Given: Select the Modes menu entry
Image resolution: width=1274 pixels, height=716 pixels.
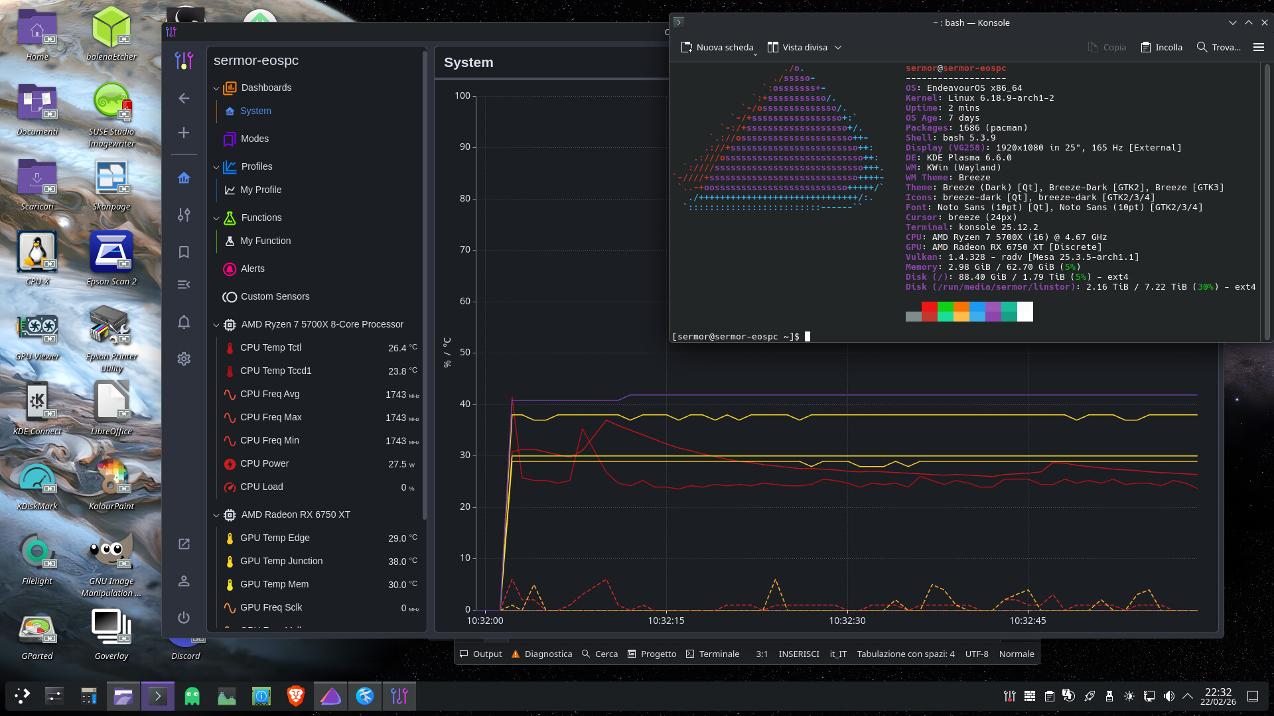Looking at the screenshot, I should (255, 139).
